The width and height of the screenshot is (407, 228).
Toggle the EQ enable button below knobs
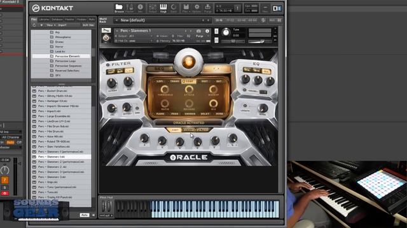pos(244,90)
